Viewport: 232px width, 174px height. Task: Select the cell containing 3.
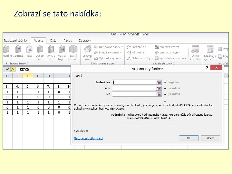pos(7,86)
